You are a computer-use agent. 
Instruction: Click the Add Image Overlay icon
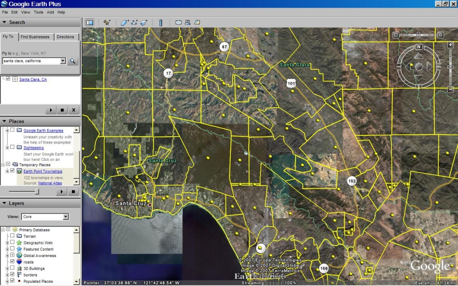[x=144, y=22]
